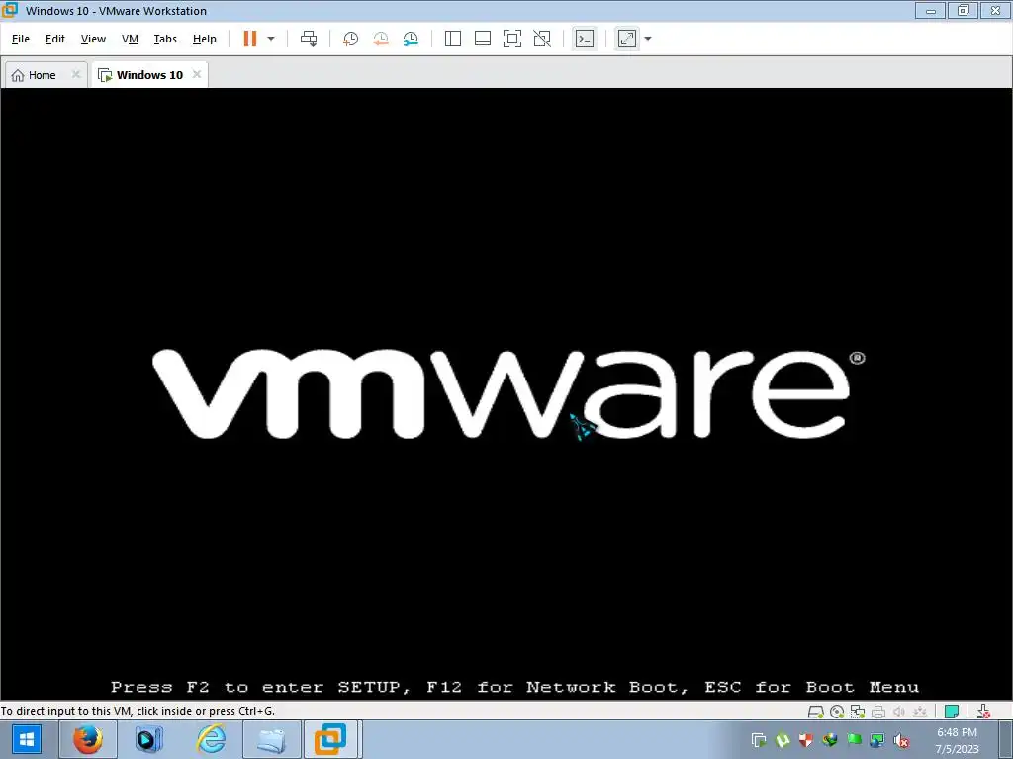Launch Internet Explorer from the taskbar
The width and height of the screenshot is (1013, 759).
pos(211,739)
